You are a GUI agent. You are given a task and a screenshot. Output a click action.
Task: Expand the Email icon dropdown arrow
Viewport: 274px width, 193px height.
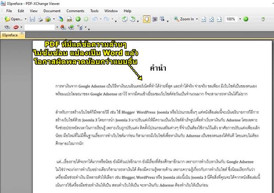[54, 19]
